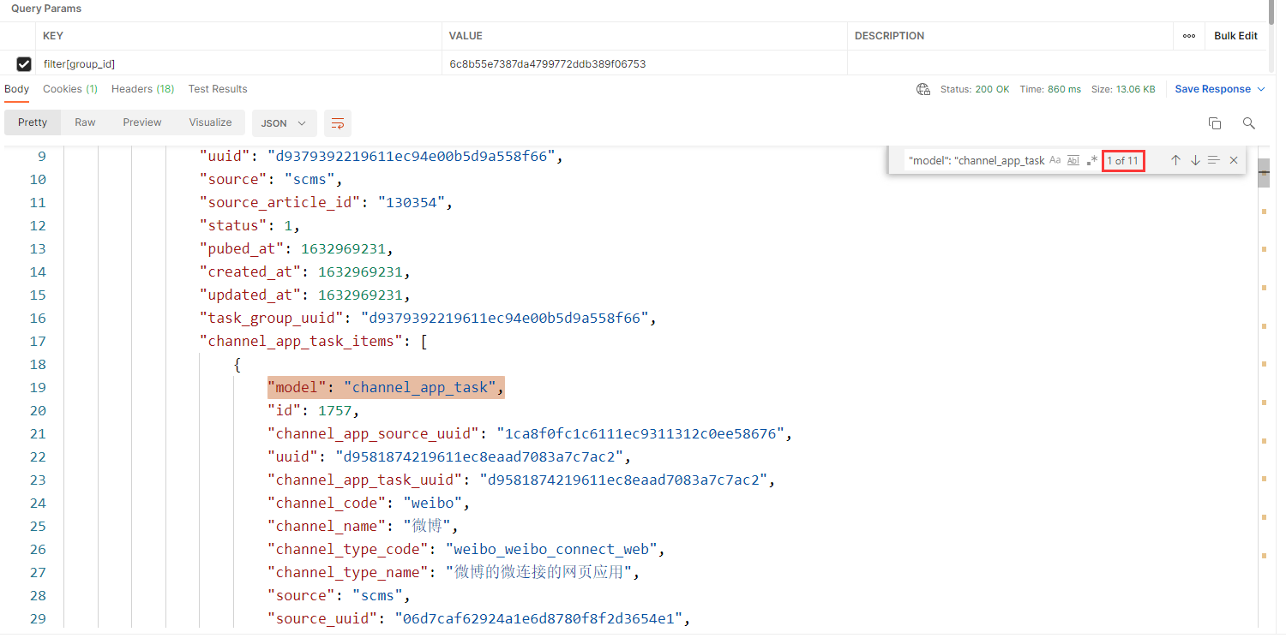This screenshot has height=638, width=1286.
Task: Toggle match whole word option
Action: (1073, 160)
